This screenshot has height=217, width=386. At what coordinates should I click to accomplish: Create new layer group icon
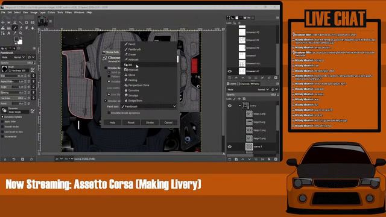pyautogui.click(x=236, y=159)
